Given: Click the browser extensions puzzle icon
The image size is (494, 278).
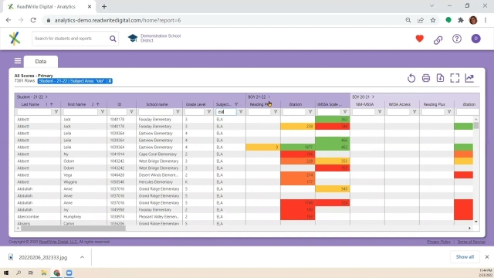Looking at the screenshot, I should tap(461, 20).
